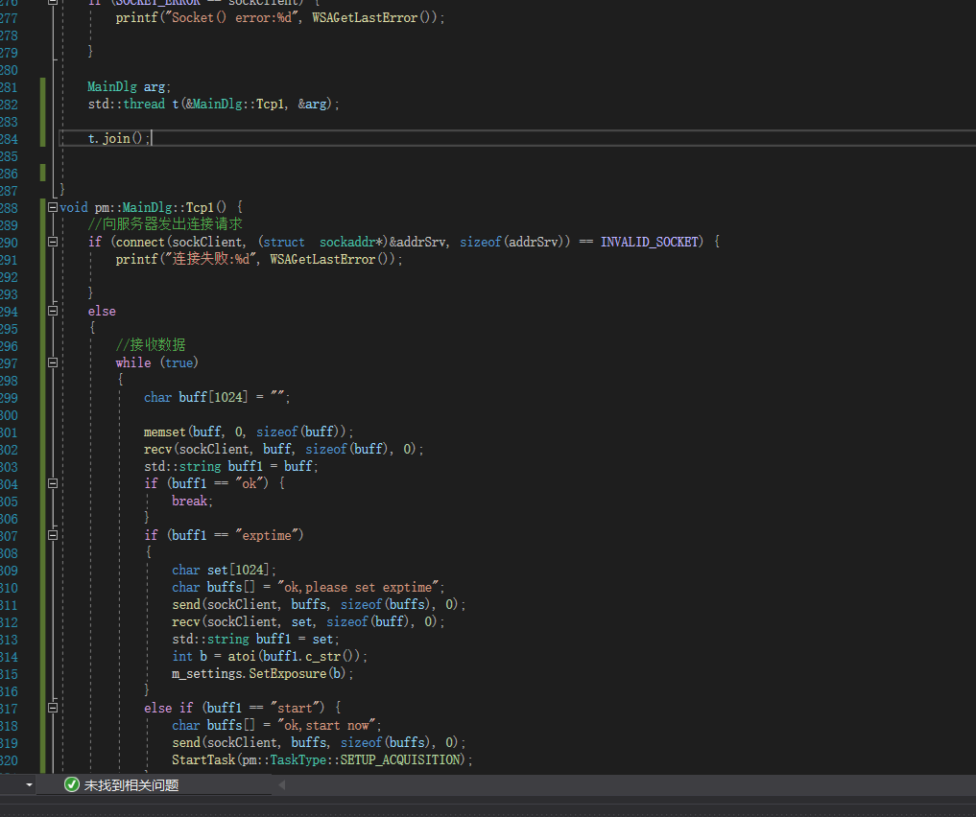Click the printf "连接失败:%d" line
The width and height of the screenshot is (976, 817).
[x=259, y=259]
